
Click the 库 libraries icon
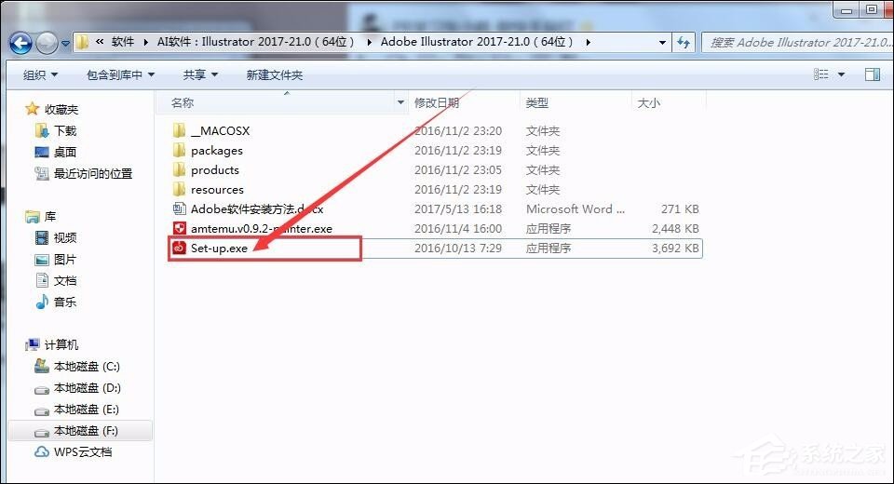coord(32,217)
